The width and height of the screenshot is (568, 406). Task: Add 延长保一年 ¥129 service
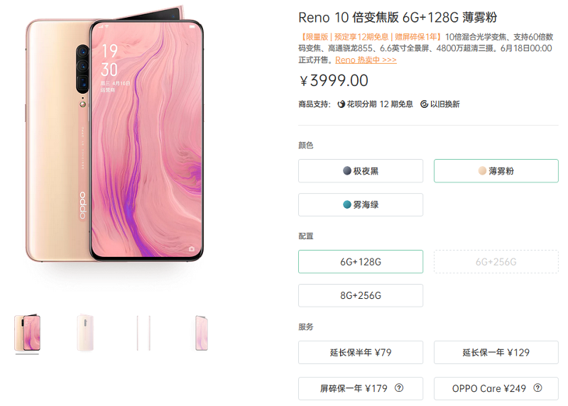(496, 352)
